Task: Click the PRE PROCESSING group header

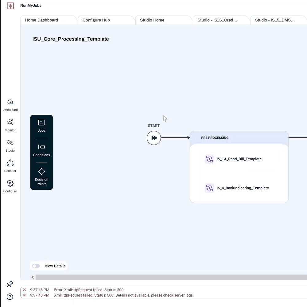Action: click(239, 138)
